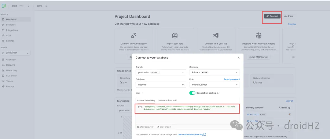Close the Connect to your database dialog
Screen dimensions: 330x139
[x=239, y=57]
